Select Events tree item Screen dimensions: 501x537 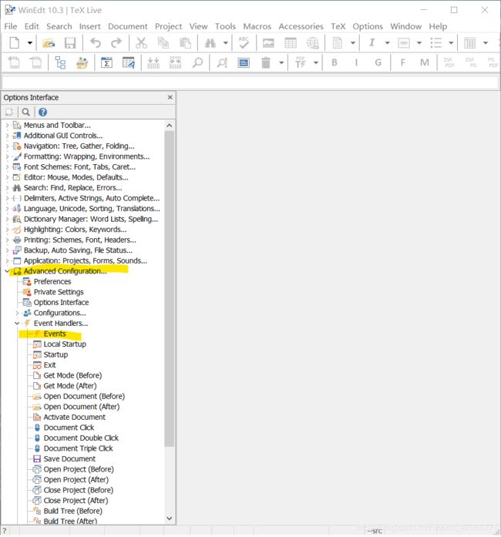(x=55, y=334)
